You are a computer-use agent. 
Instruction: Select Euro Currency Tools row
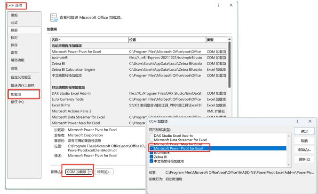[x=139, y=99]
